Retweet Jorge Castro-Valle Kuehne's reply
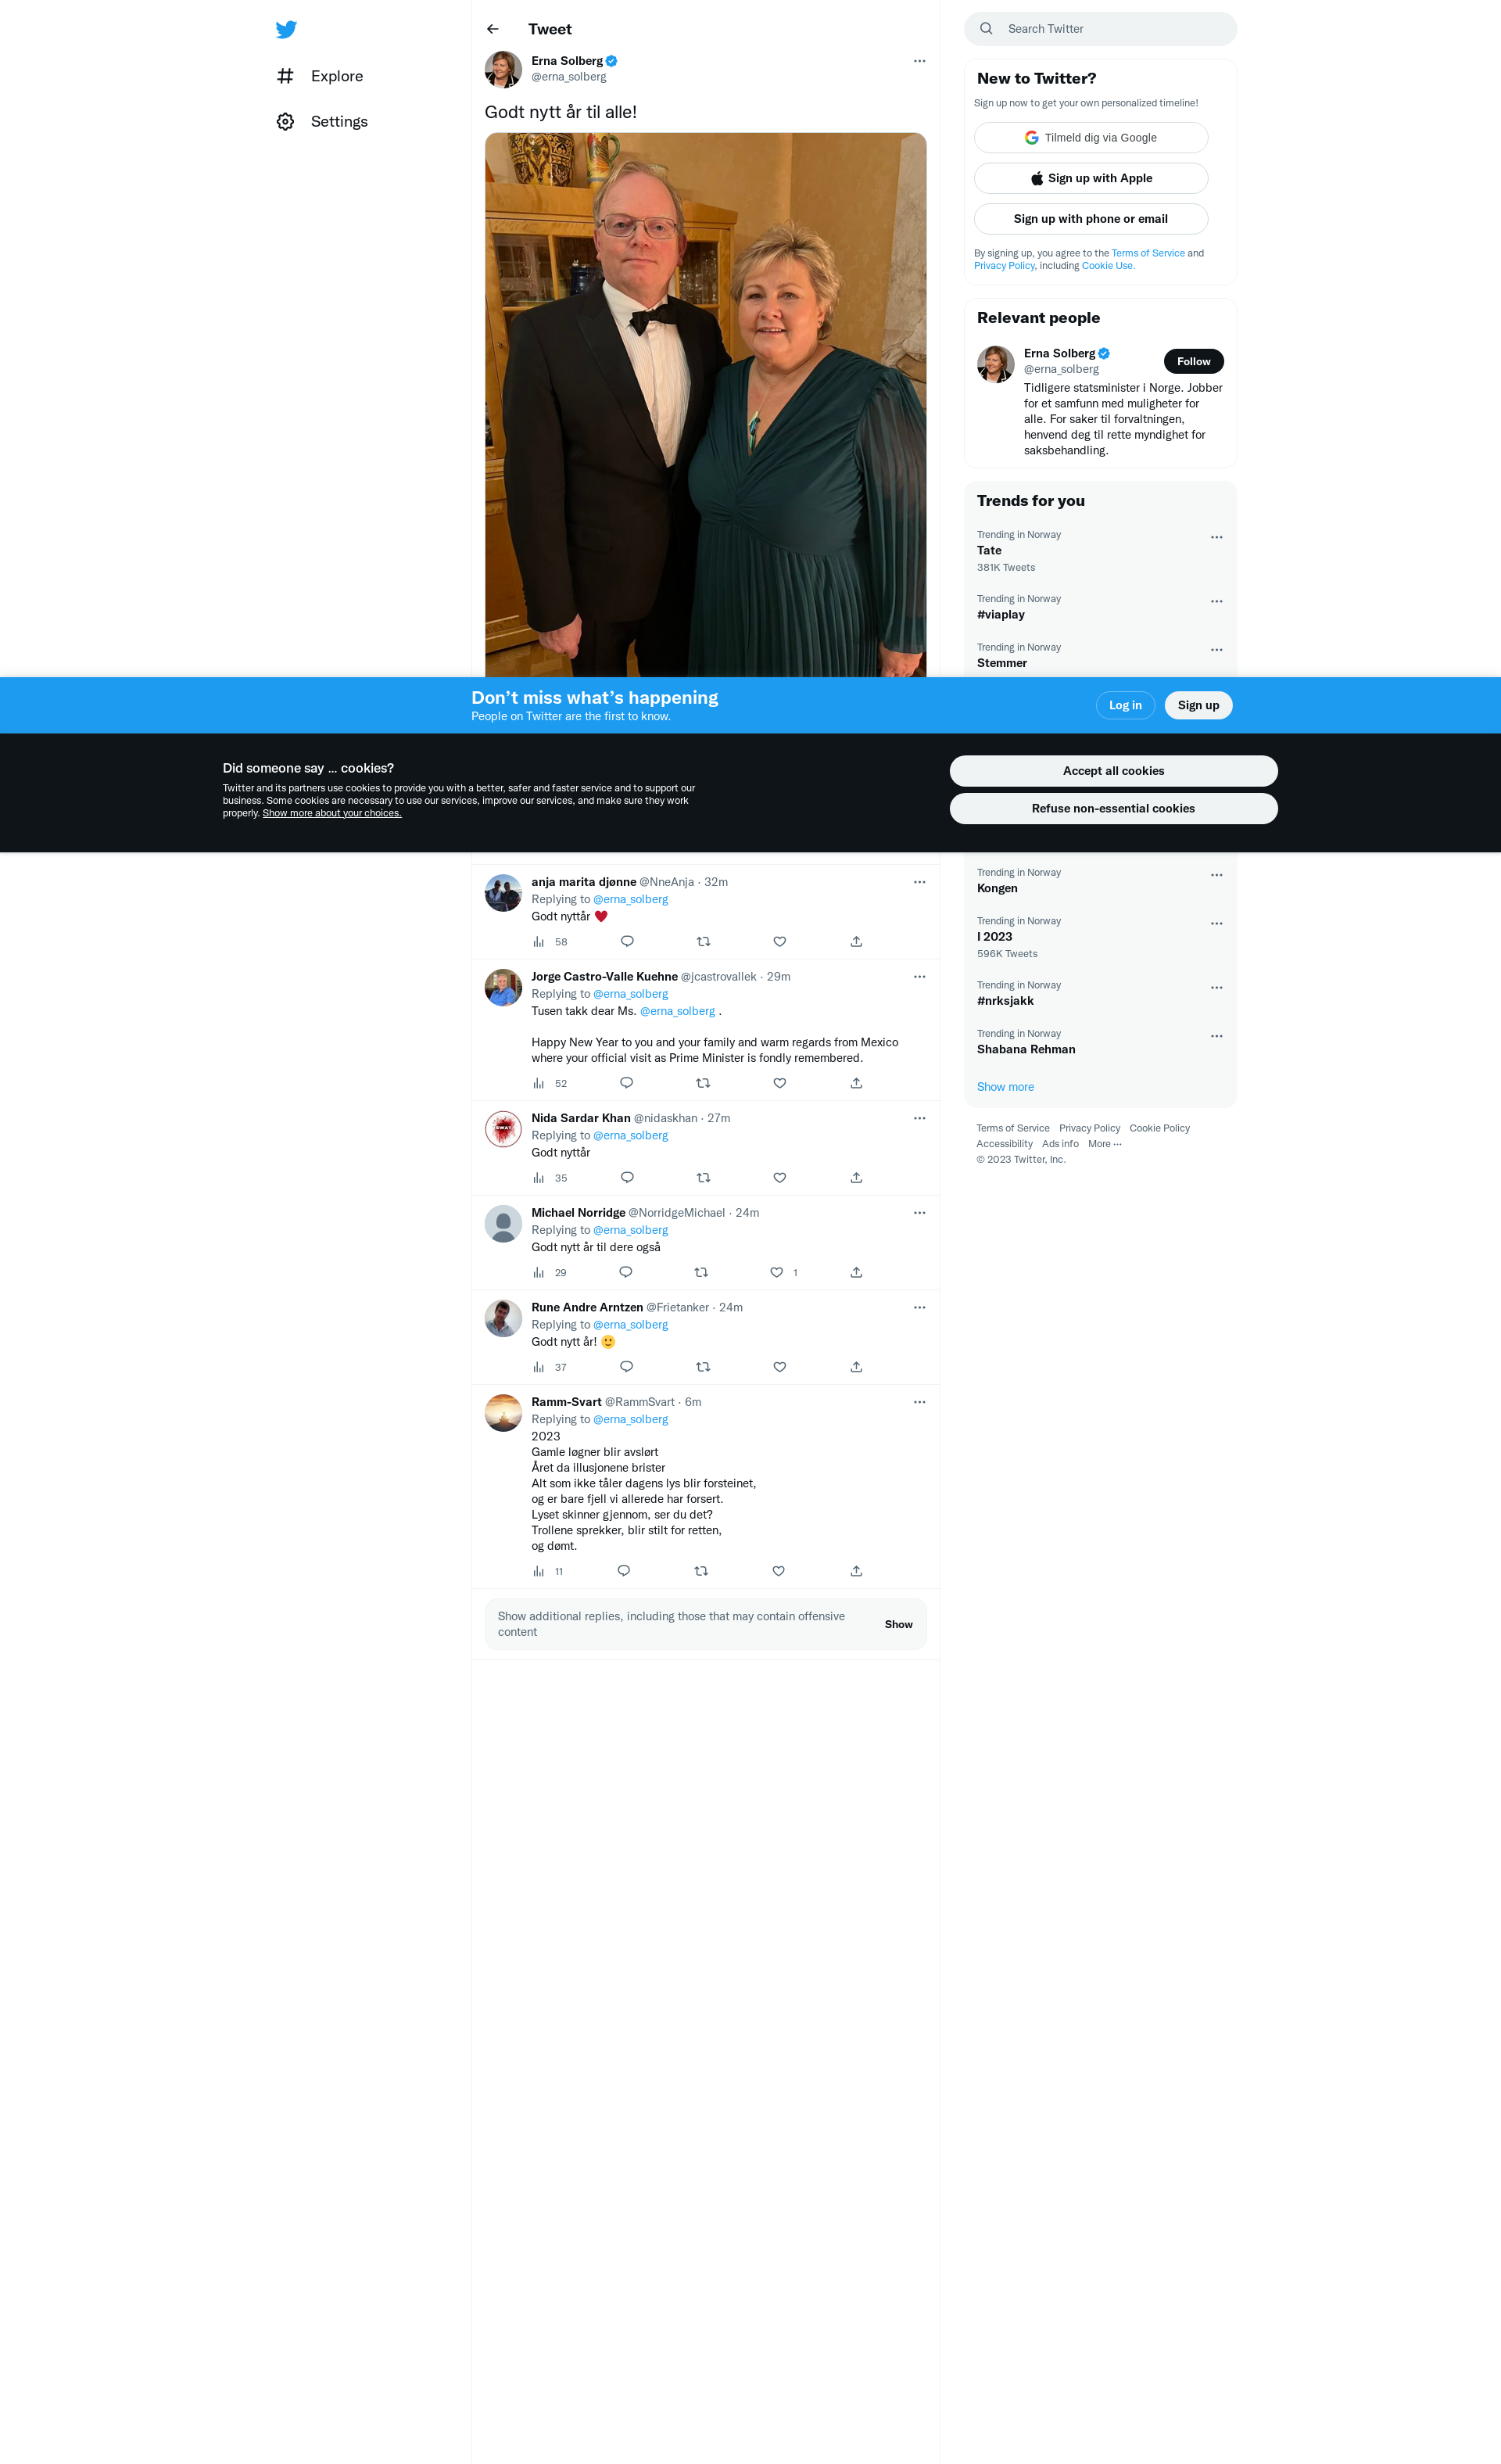This screenshot has width=1501, height=2464. 703,1083
